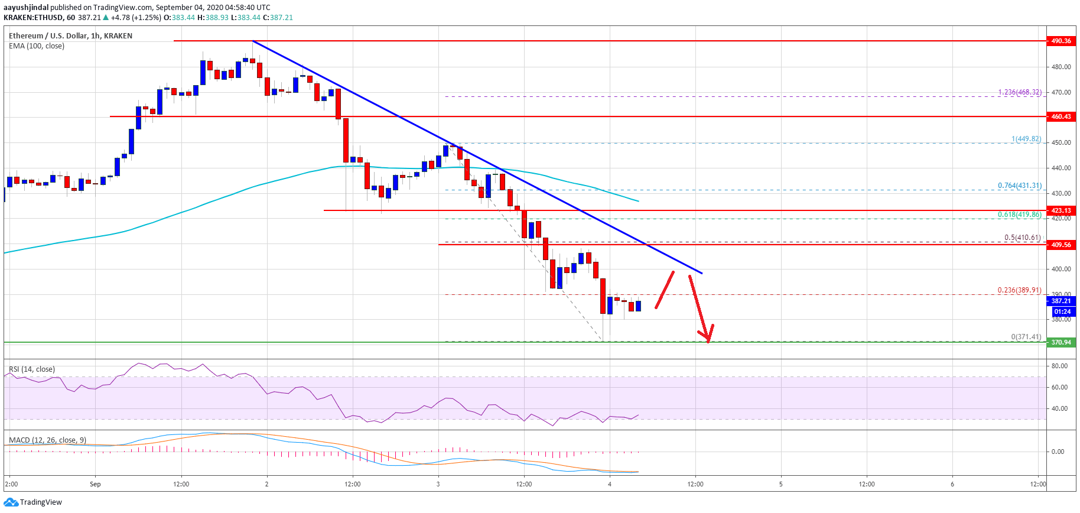Click the TradingView text link at bottom
This screenshot has height=513, width=1080.
click(x=41, y=502)
